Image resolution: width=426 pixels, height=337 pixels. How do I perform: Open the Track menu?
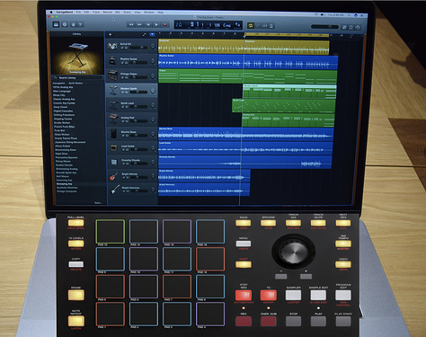(96, 13)
